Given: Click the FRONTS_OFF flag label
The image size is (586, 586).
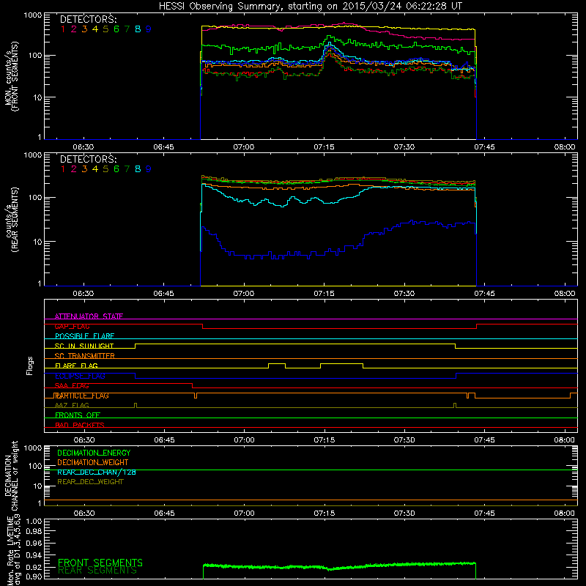Looking at the screenshot, I should (x=78, y=415).
